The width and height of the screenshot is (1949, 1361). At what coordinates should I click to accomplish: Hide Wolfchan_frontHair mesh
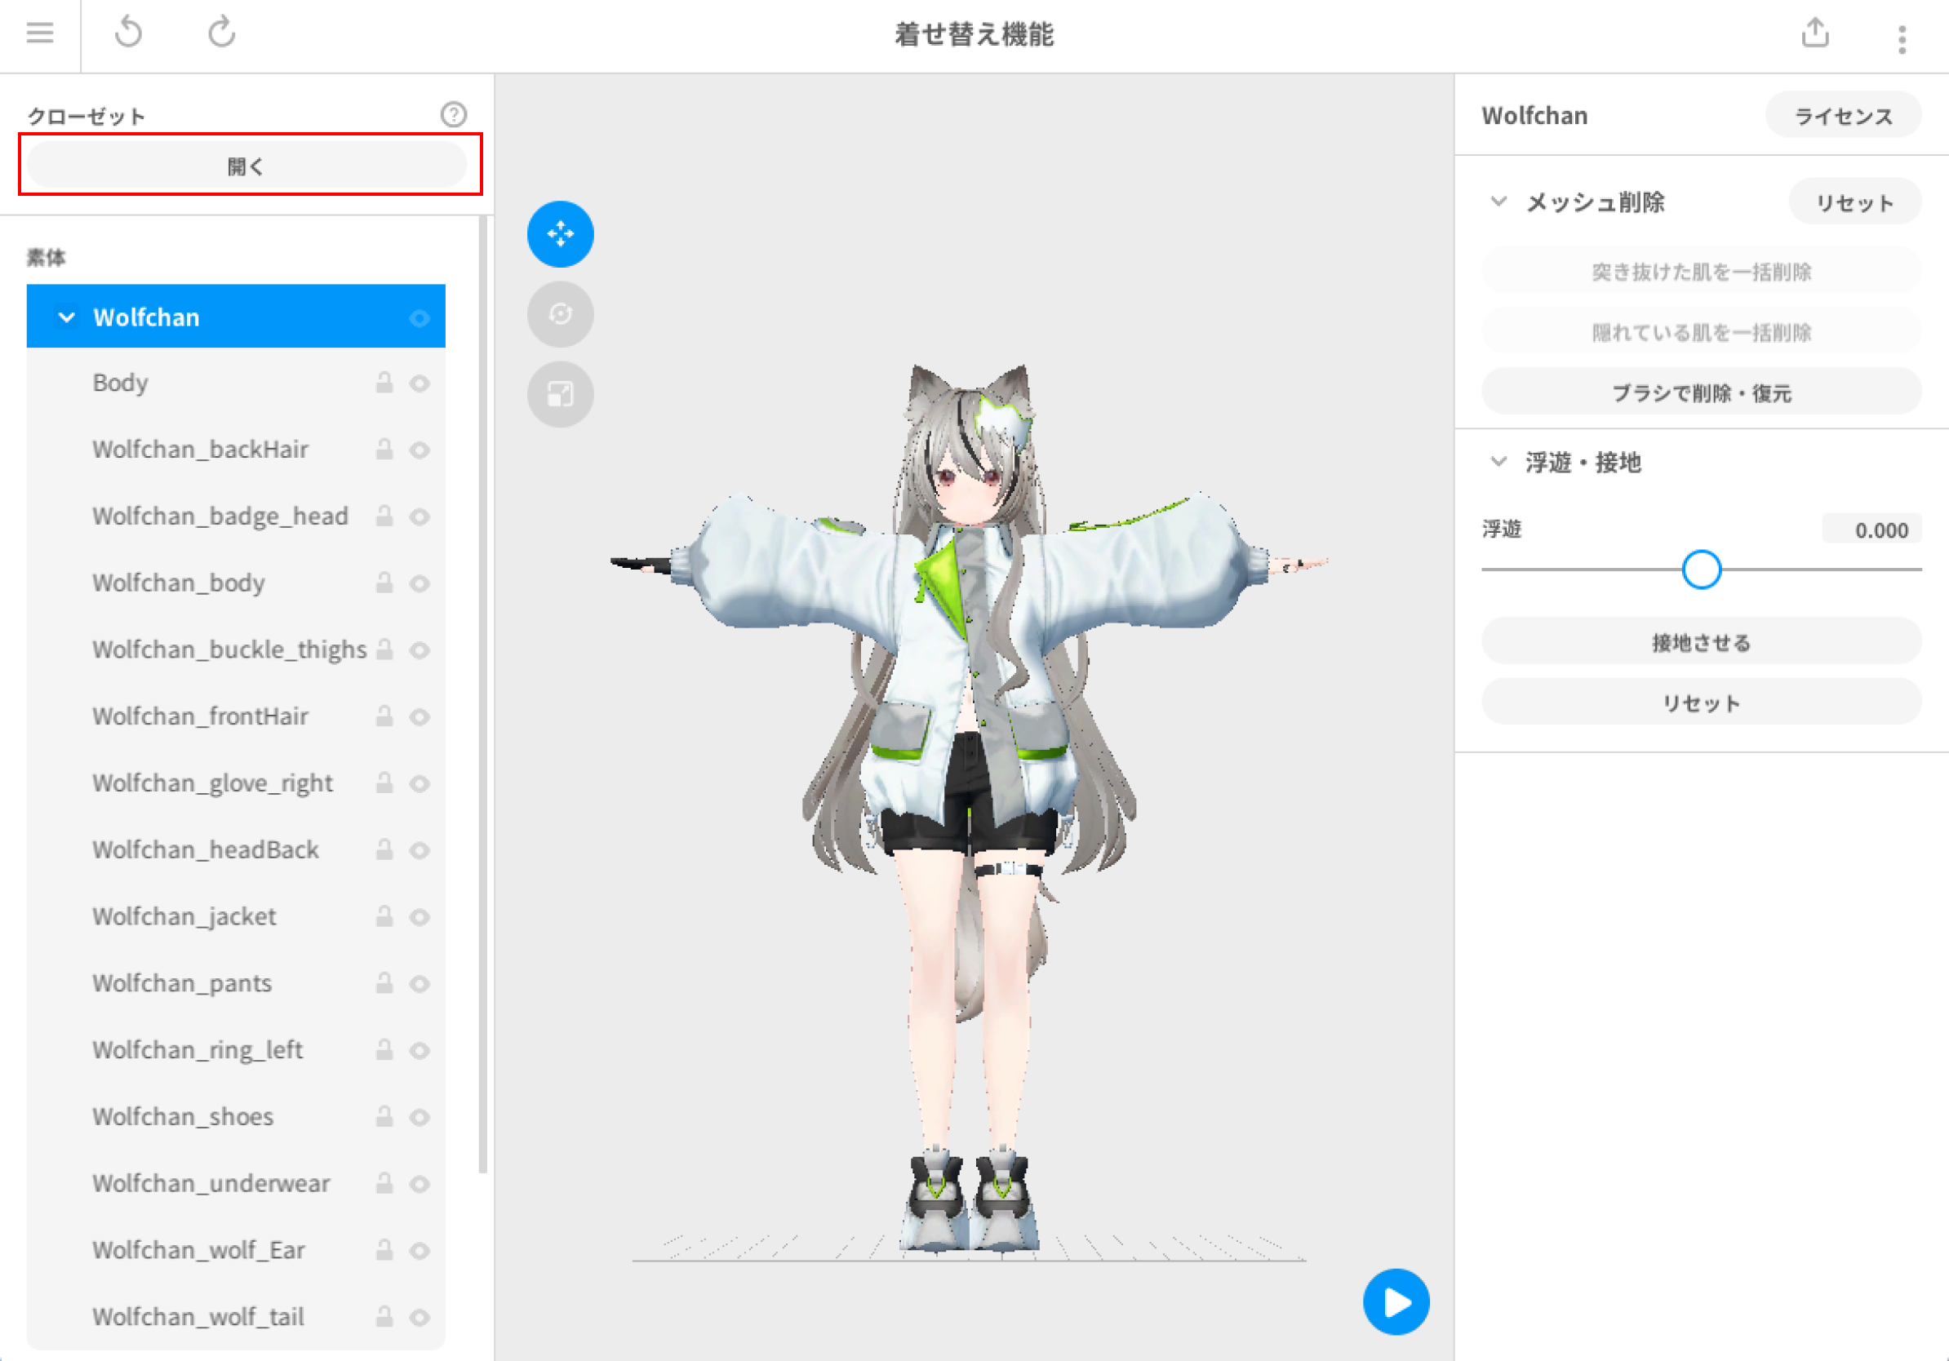pyautogui.click(x=420, y=717)
